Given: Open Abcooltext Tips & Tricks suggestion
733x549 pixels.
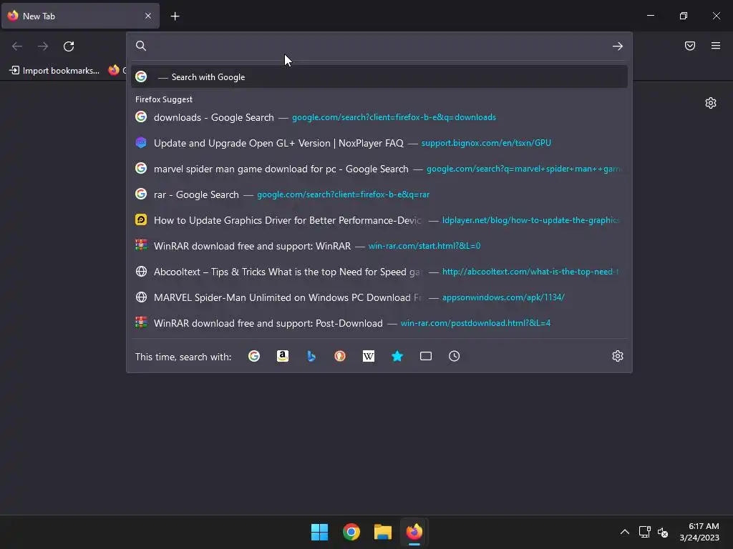Looking at the screenshot, I should click(379, 271).
